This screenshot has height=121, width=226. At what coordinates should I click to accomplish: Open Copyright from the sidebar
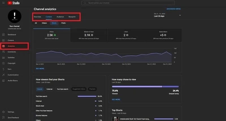[x=12, y=63]
